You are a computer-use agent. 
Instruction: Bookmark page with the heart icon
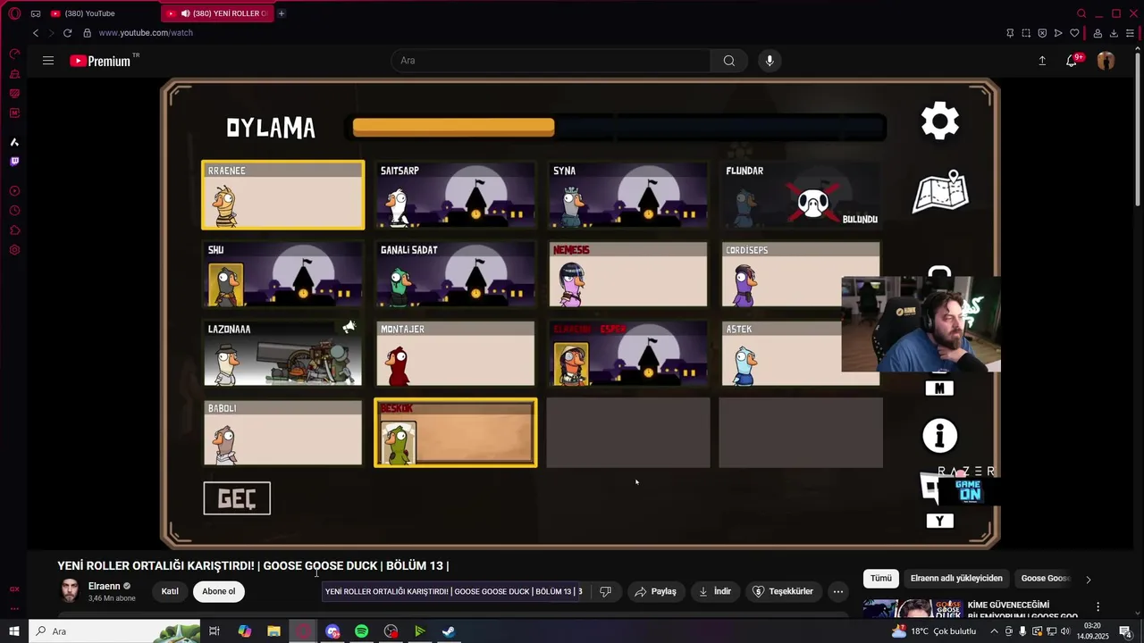click(1074, 33)
